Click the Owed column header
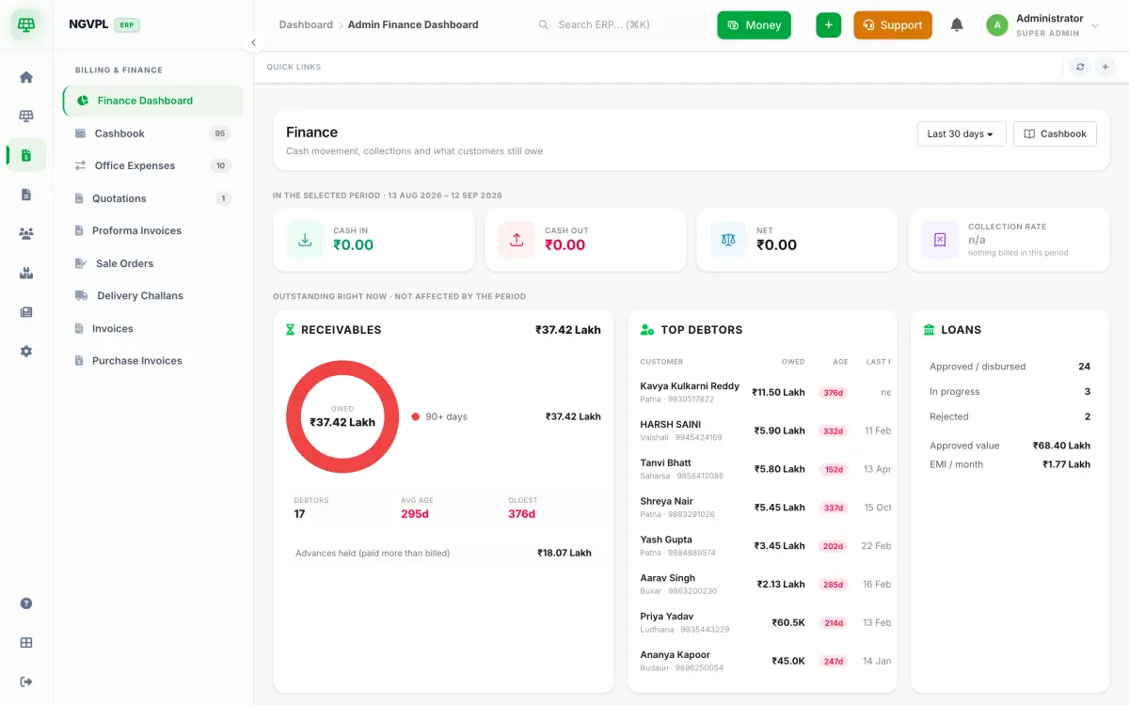1129x705 pixels. click(x=793, y=362)
